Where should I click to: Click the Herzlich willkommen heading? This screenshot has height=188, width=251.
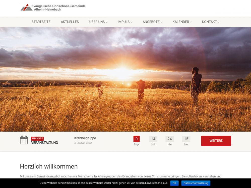[49, 166]
